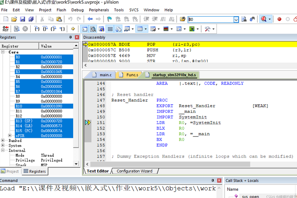Reset the CPU with the RST icon
This screenshot has width=297, height=198.
point(6,29)
